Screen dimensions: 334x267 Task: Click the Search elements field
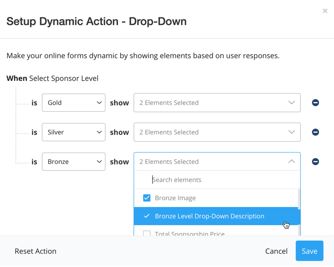tap(217, 180)
